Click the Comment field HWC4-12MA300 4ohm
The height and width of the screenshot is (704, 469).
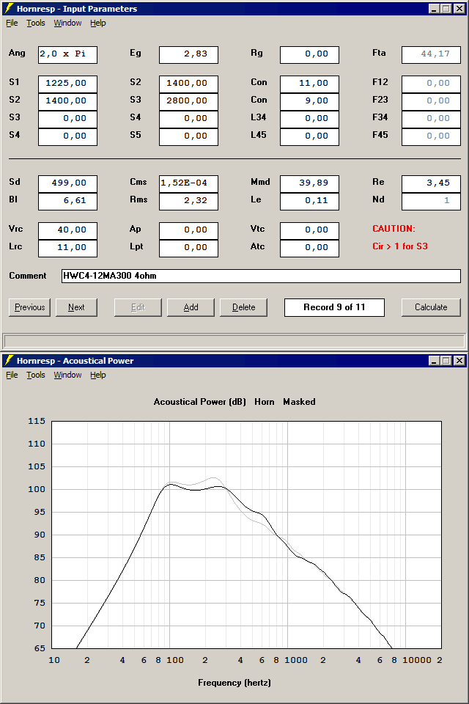[x=261, y=276]
